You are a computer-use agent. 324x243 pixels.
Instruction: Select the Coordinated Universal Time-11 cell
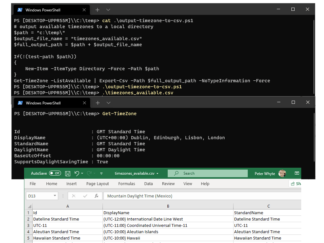(x=168, y=225)
